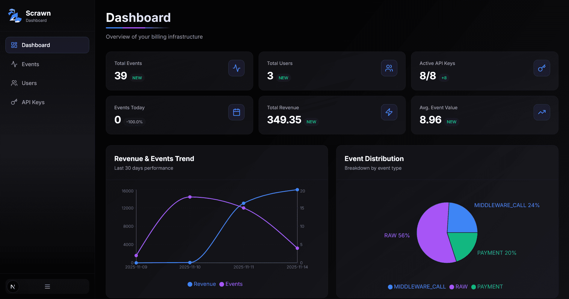Open the Users section from the sidebar

(x=29, y=83)
